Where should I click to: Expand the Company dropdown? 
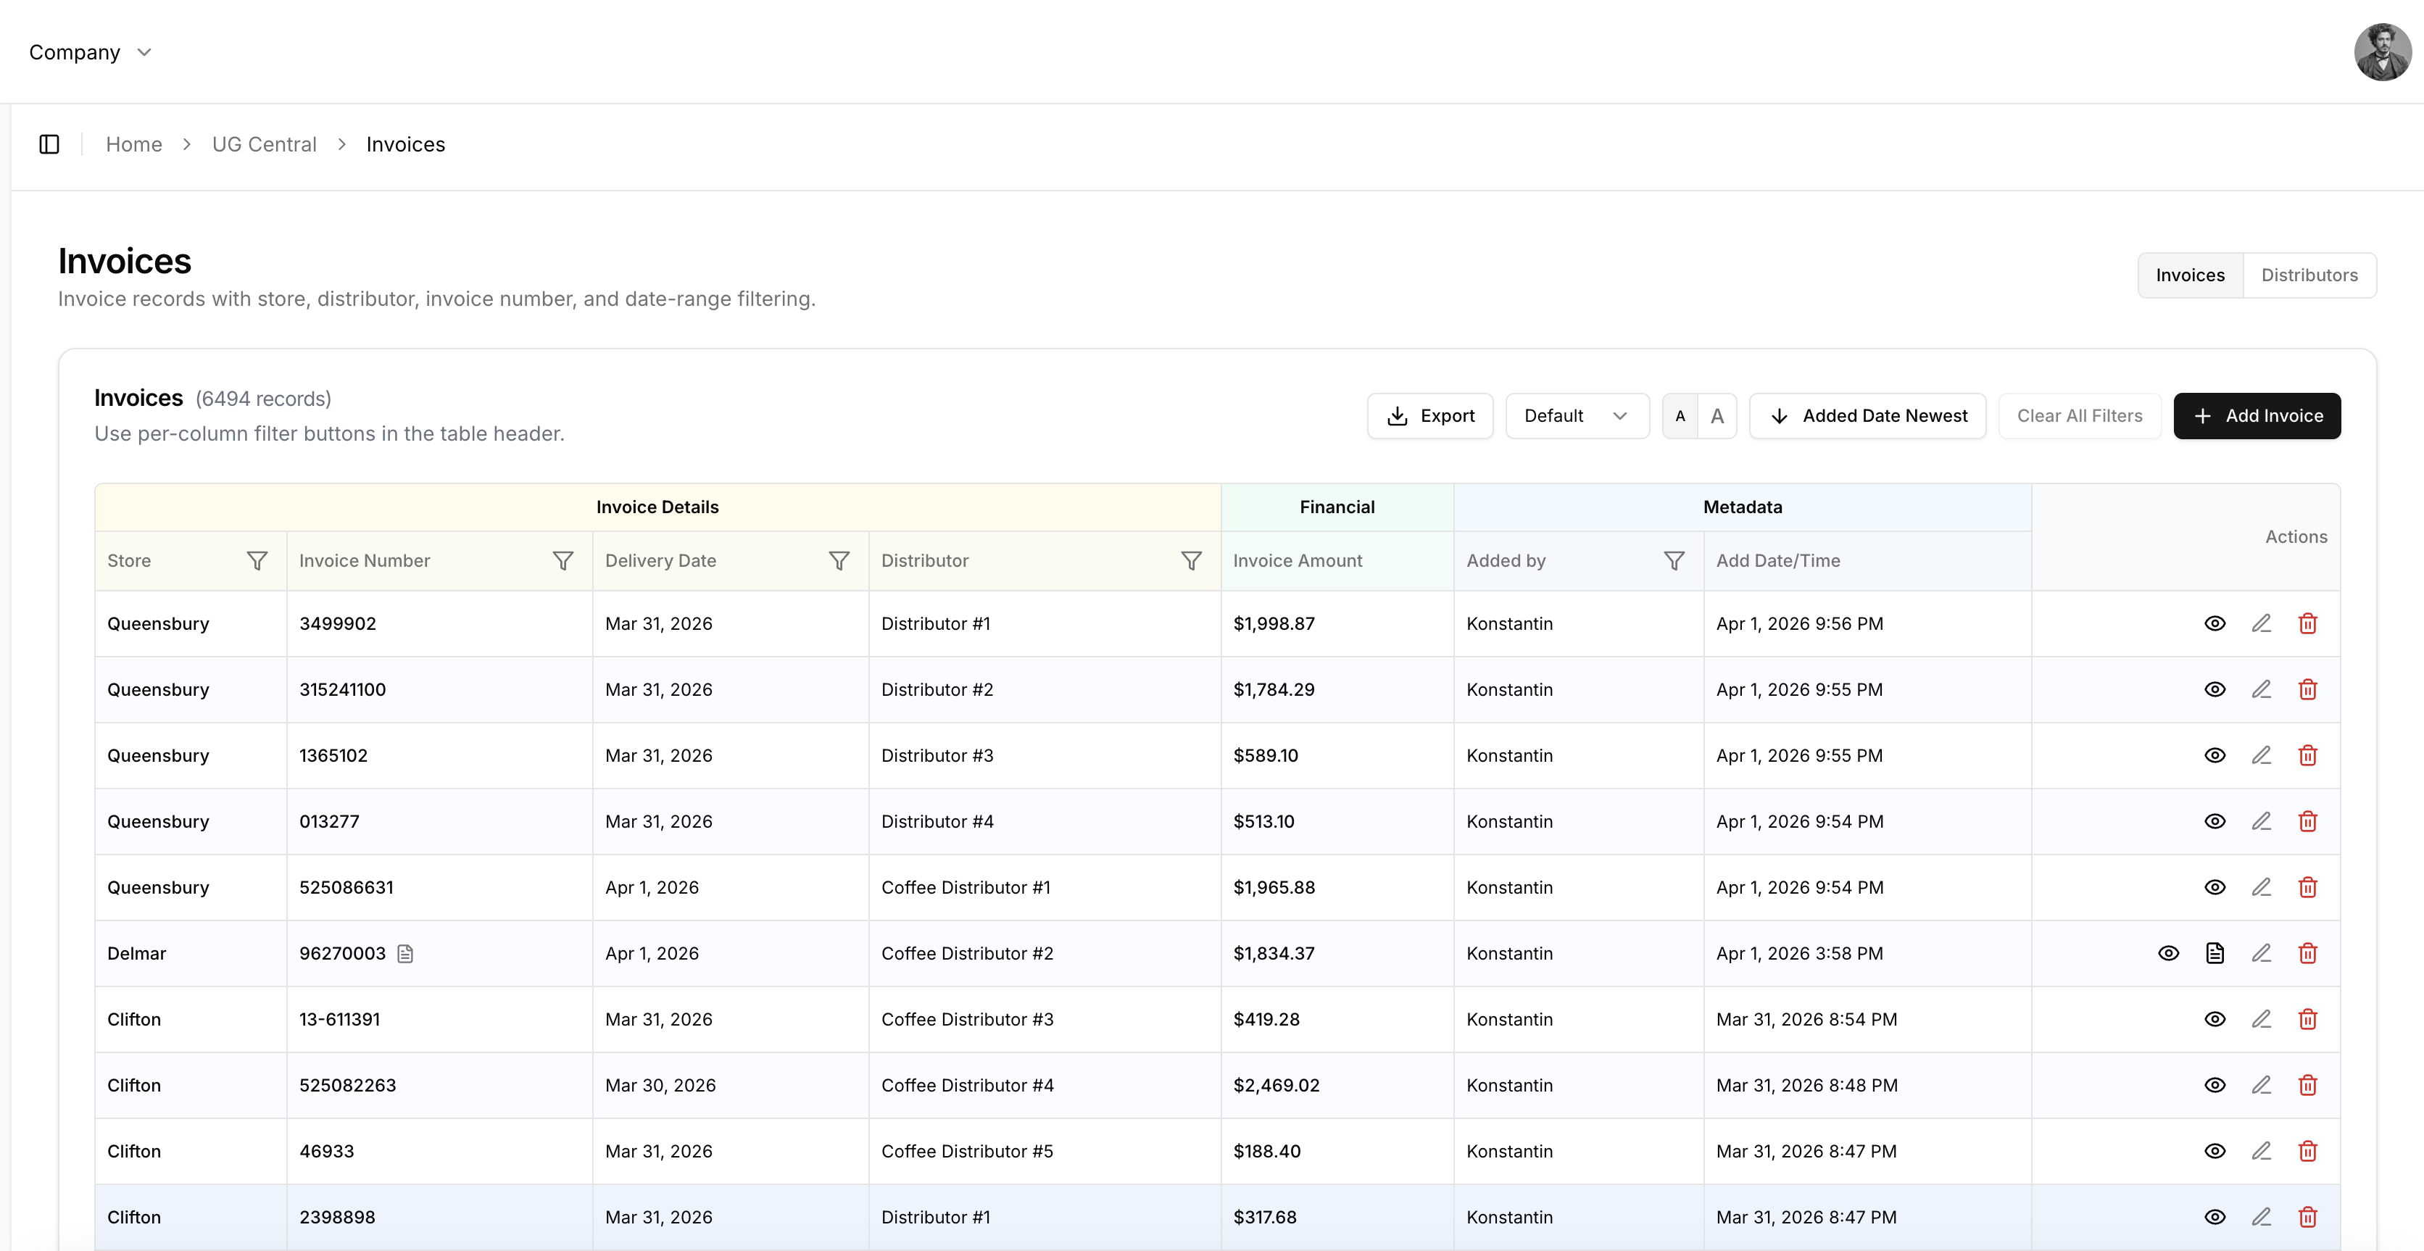click(x=91, y=53)
